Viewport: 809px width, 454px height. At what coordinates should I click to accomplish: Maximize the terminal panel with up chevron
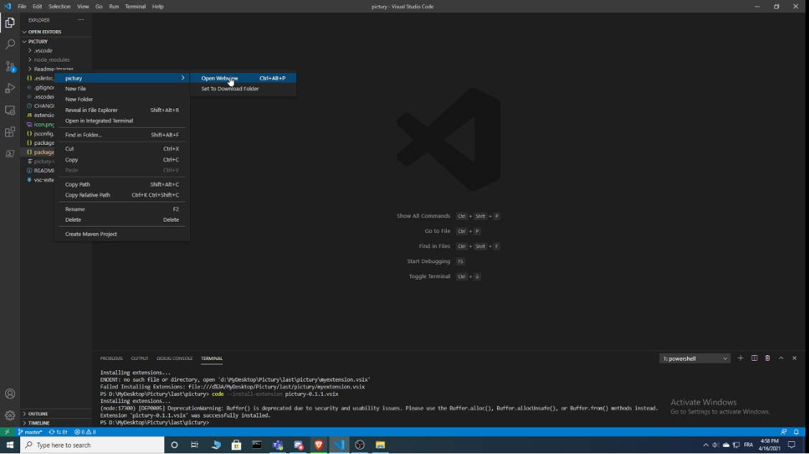[x=781, y=358]
